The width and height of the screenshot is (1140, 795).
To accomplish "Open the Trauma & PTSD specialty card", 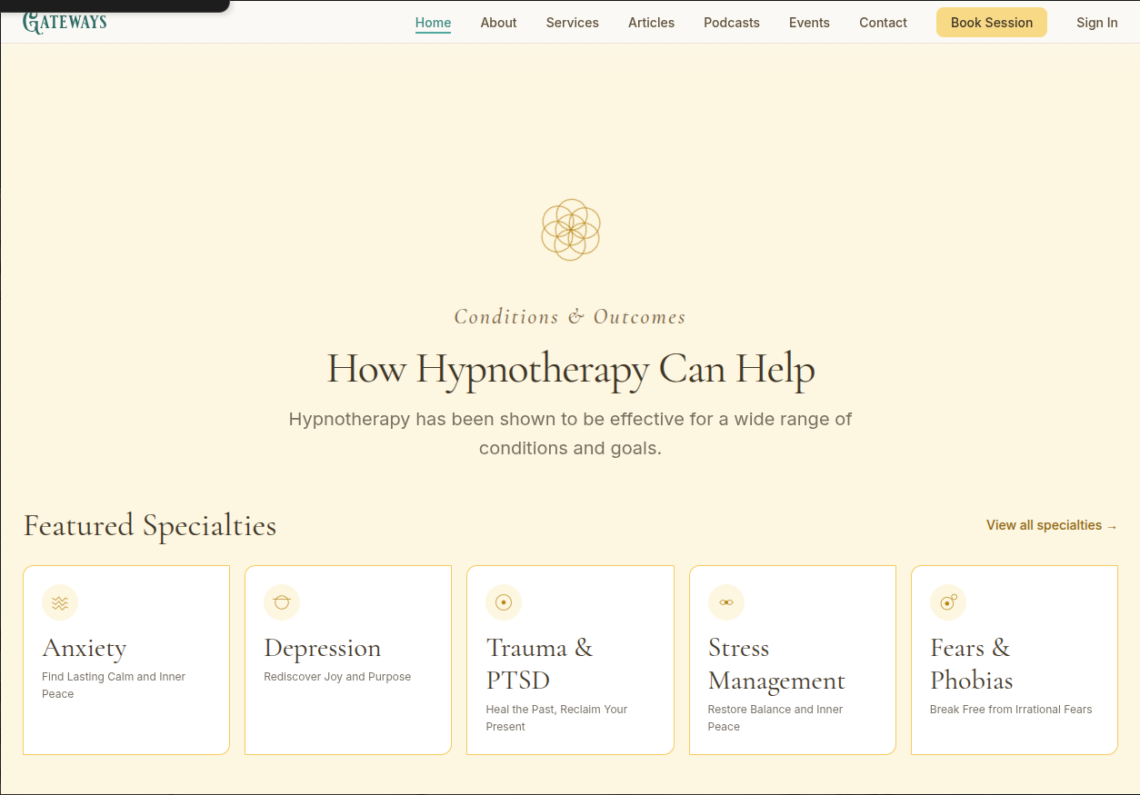I will pyautogui.click(x=570, y=660).
